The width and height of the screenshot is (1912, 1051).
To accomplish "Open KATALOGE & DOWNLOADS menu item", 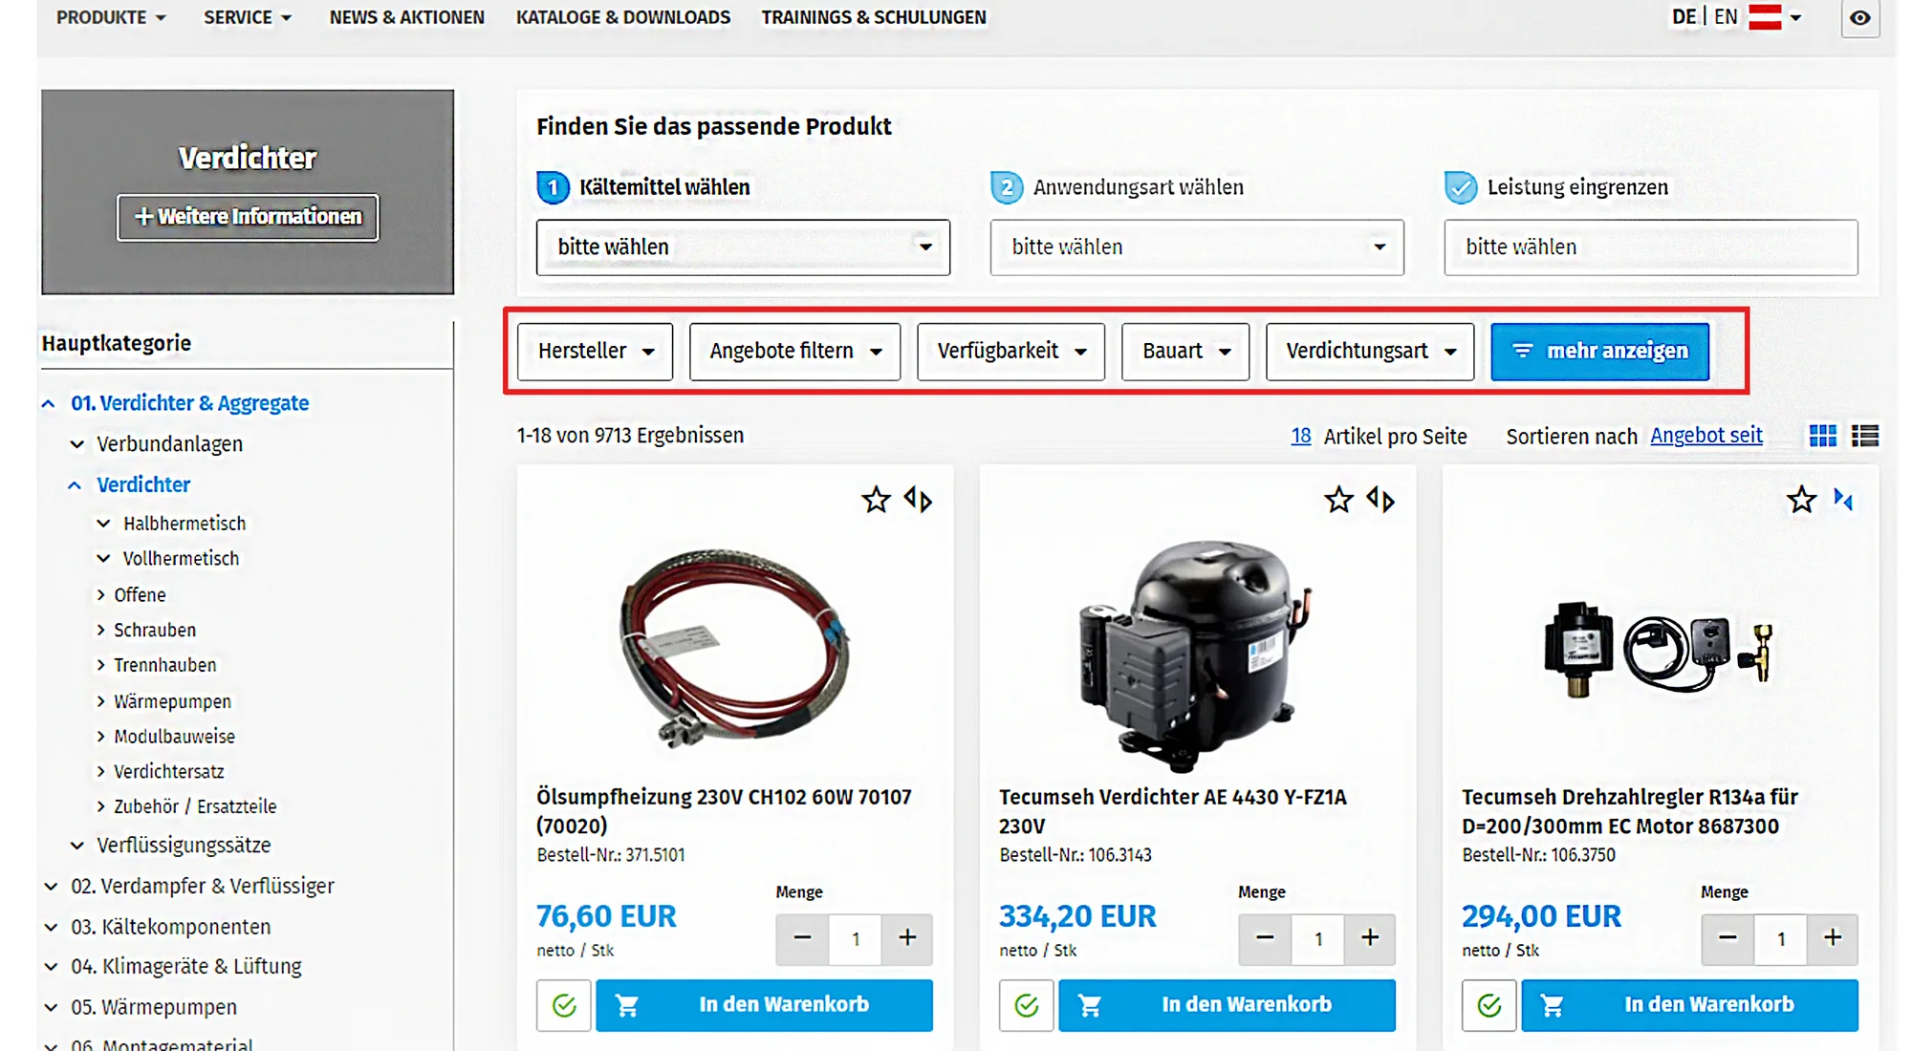I will tap(622, 17).
